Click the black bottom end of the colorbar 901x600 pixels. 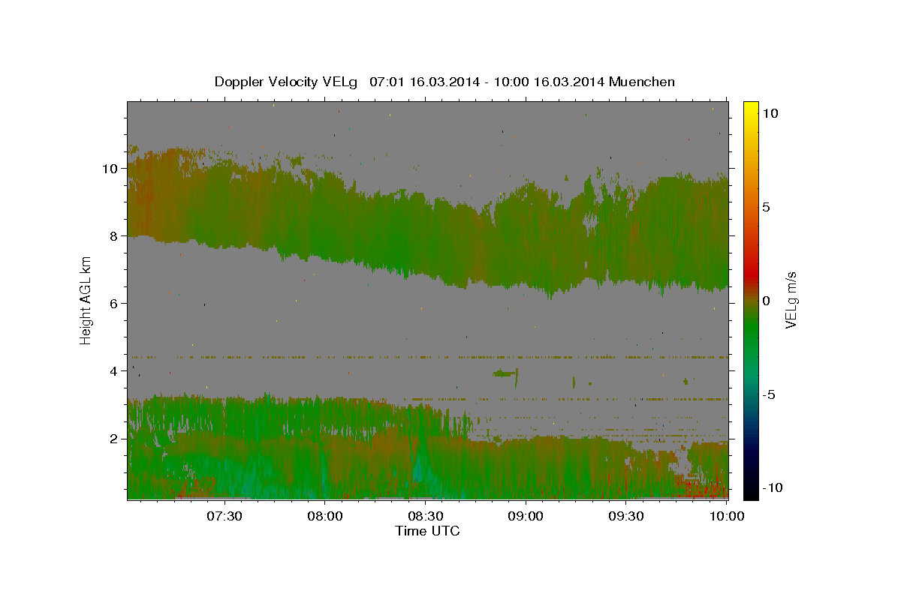point(750,489)
